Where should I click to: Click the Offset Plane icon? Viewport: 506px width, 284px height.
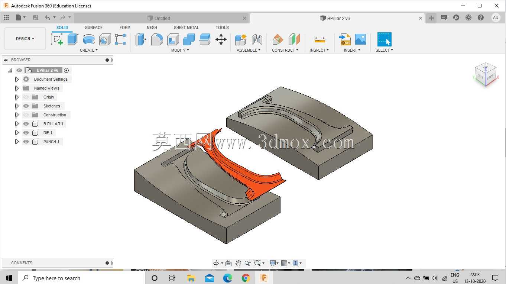click(x=278, y=39)
